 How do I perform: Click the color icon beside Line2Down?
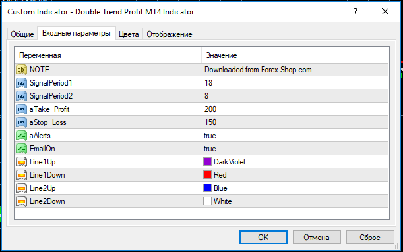(x=22, y=201)
